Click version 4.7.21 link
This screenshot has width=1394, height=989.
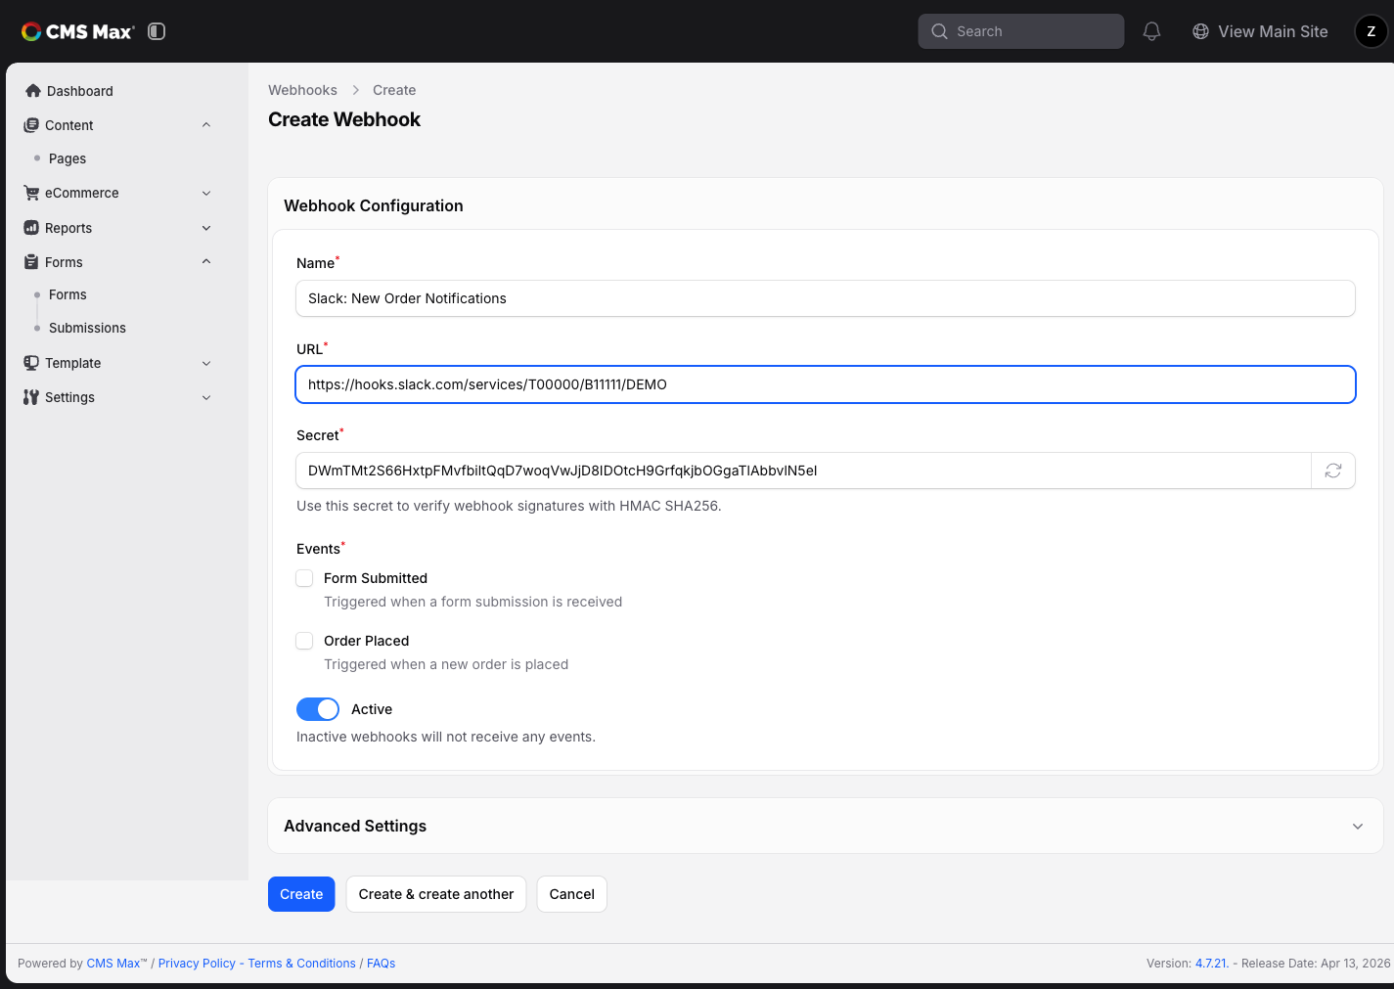pos(1210,964)
